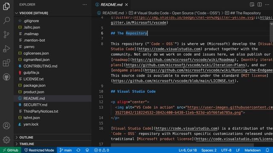273x153 pixels.
Task: Click the EXPLORER panel title
Action: click(27, 5)
